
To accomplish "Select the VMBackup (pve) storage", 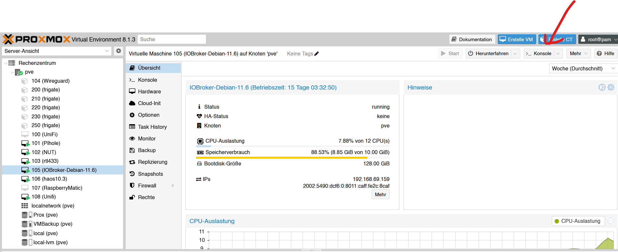I will click(53, 224).
